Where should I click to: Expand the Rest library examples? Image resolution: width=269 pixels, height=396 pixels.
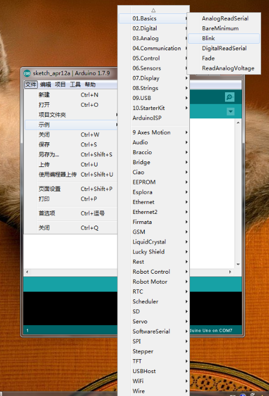click(x=153, y=262)
